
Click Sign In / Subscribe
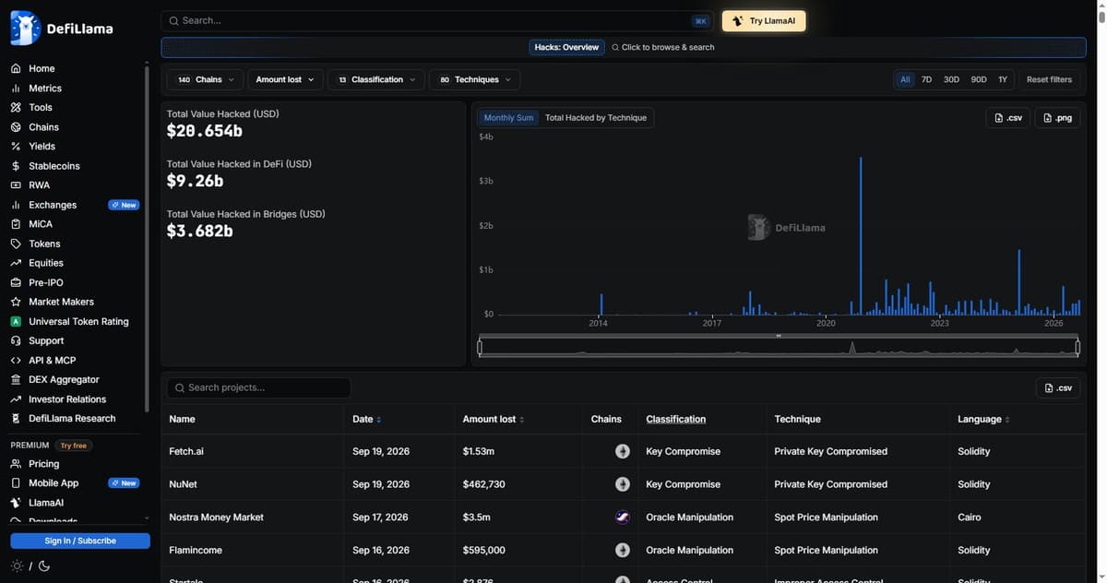80,541
